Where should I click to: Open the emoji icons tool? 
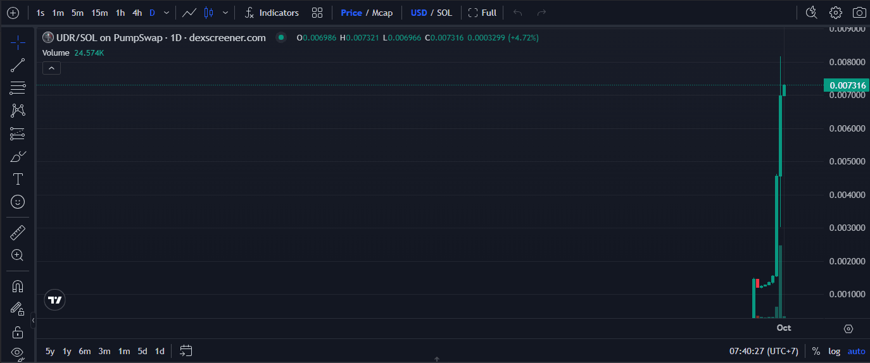click(x=18, y=202)
